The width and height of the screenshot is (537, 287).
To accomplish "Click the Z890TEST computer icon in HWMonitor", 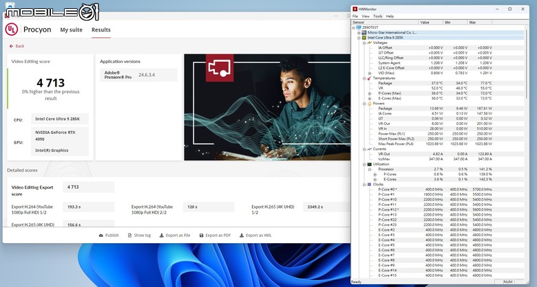I will point(359,27).
